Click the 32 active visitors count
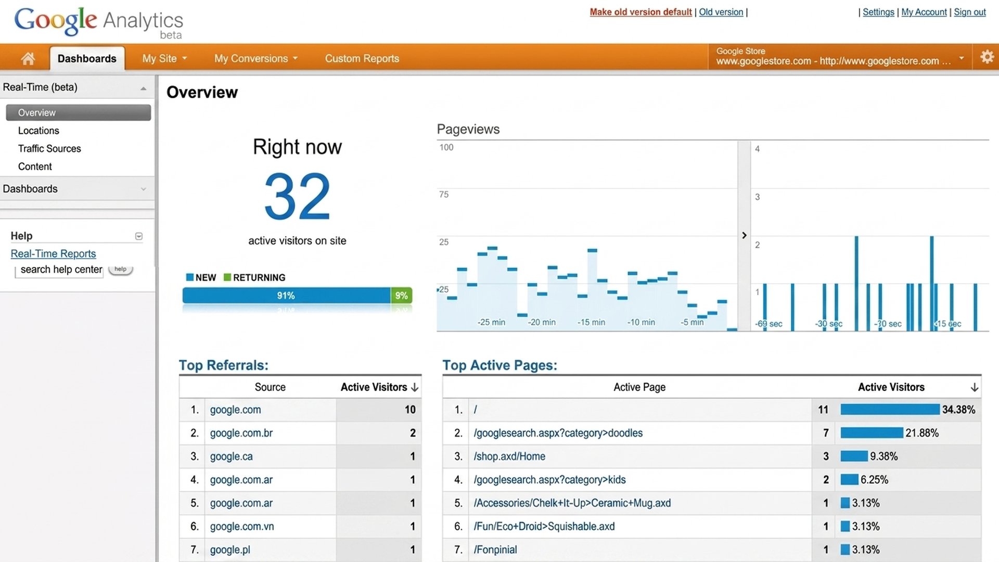This screenshot has width=999, height=562. point(297,197)
